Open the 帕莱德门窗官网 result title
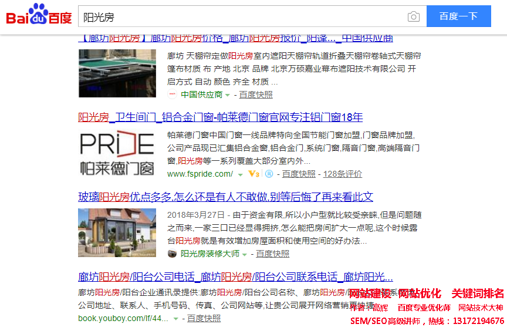This screenshot has width=507, height=334. coord(221,117)
